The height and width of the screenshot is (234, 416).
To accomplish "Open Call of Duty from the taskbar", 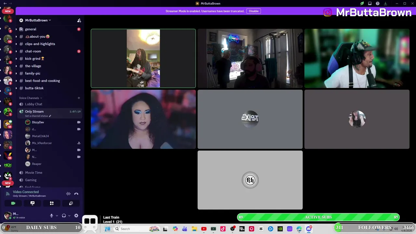I will [x=242, y=229].
